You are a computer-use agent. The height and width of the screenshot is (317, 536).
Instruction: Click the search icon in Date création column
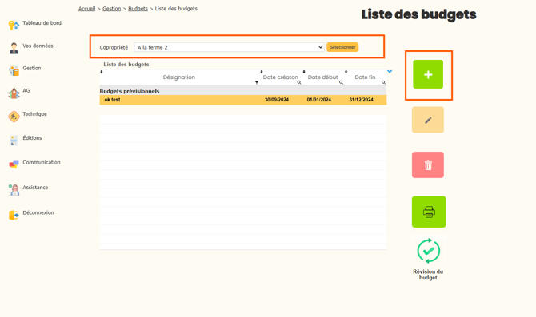299,82
